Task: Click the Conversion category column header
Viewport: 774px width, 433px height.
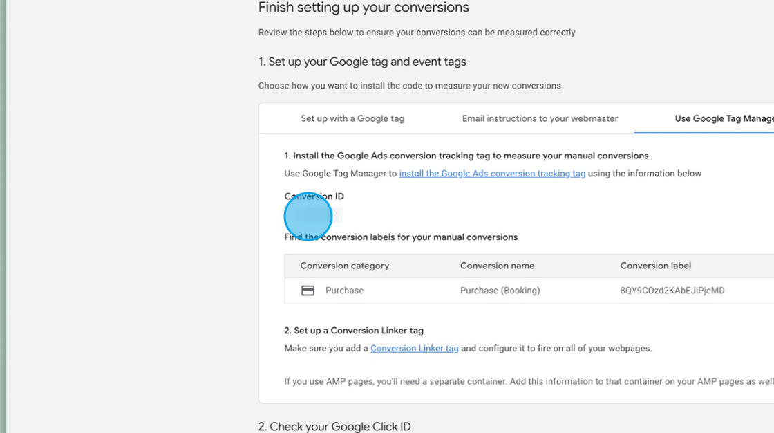Action: tap(344, 266)
